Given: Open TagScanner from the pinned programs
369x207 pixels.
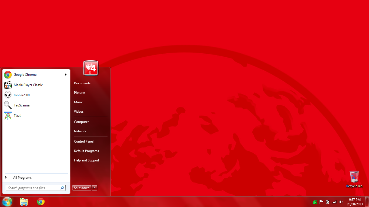Looking at the screenshot, I should click(x=22, y=105).
